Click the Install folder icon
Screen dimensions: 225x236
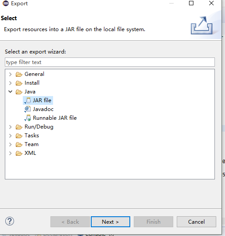[x=19, y=83]
